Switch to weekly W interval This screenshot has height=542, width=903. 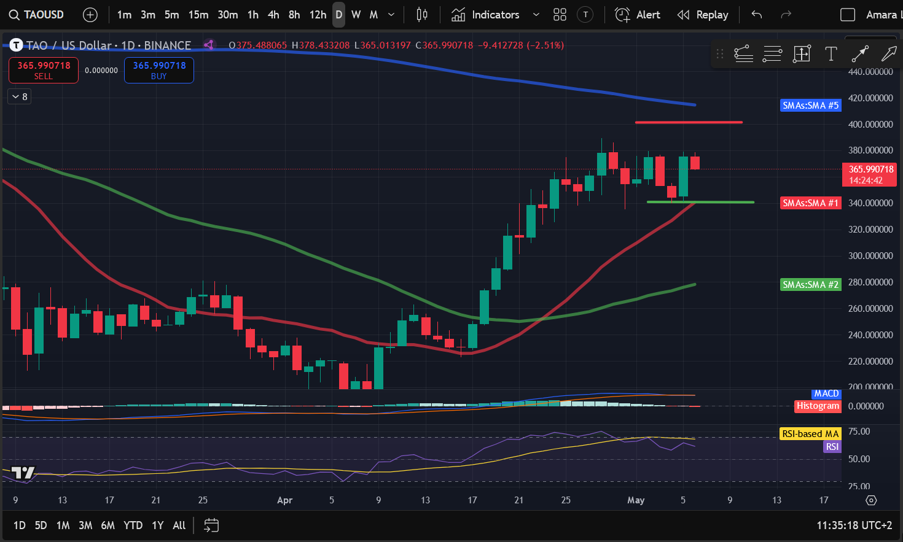(356, 15)
